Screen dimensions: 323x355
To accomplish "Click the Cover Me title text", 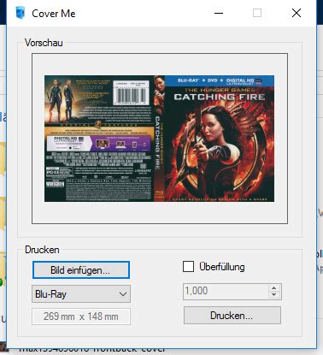I will 54,14.
